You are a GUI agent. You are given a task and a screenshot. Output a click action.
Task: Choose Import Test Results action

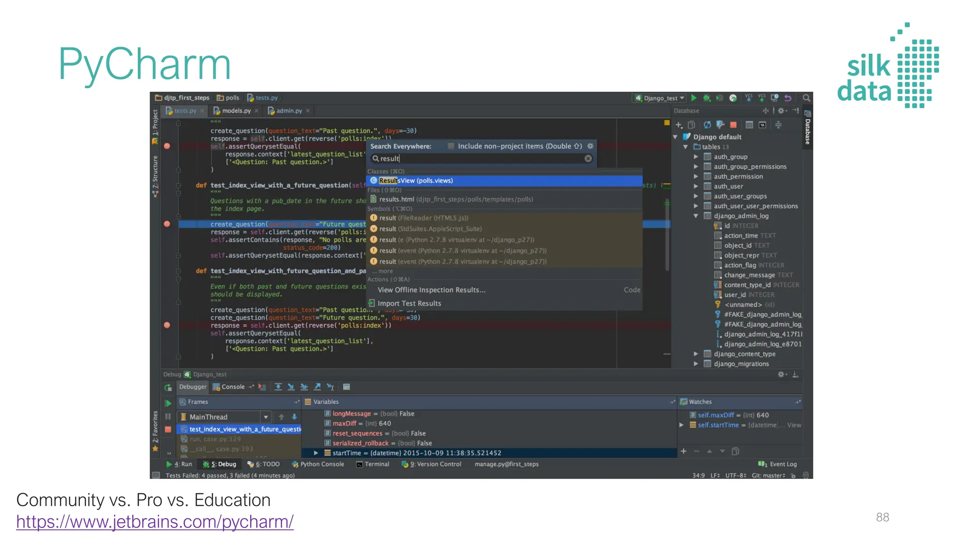504,303
